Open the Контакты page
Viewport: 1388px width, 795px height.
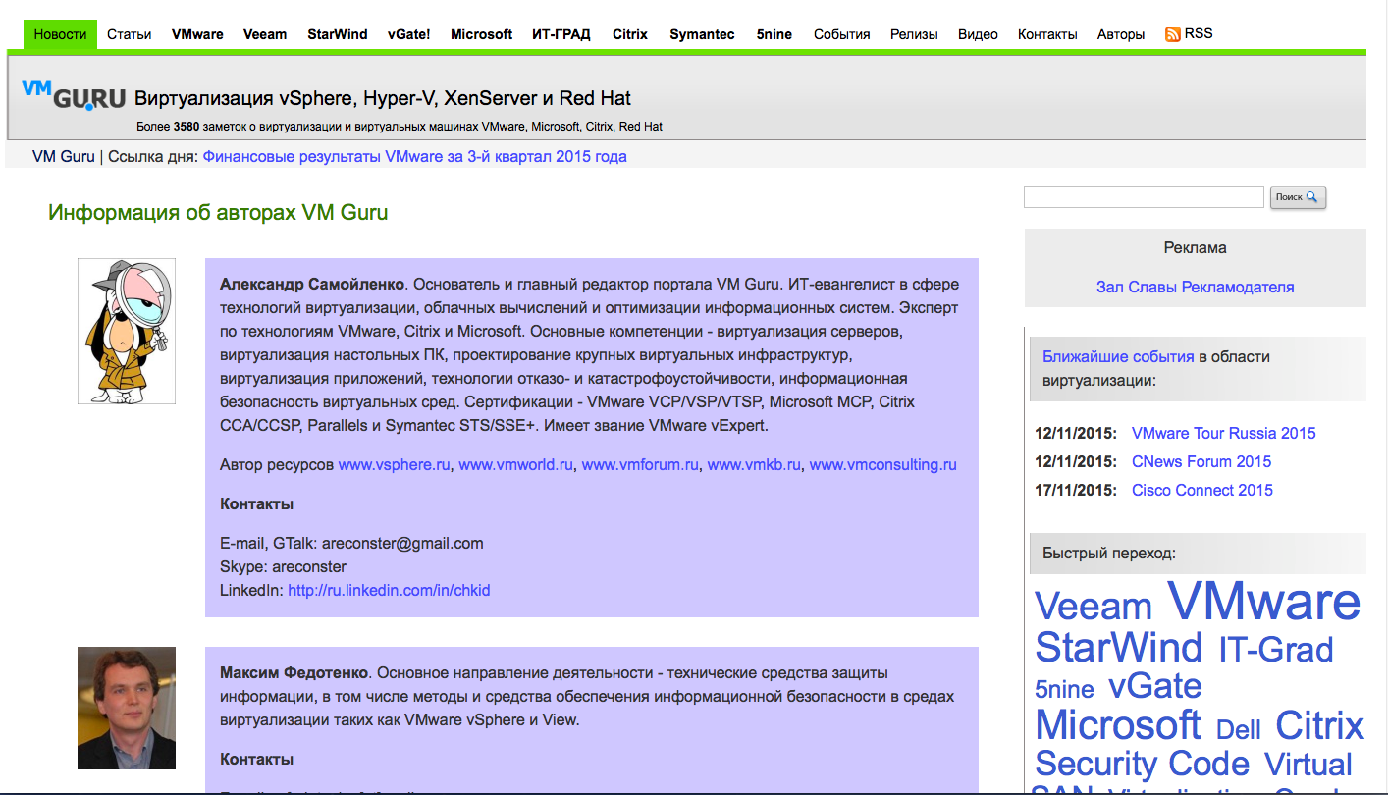click(x=1047, y=34)
